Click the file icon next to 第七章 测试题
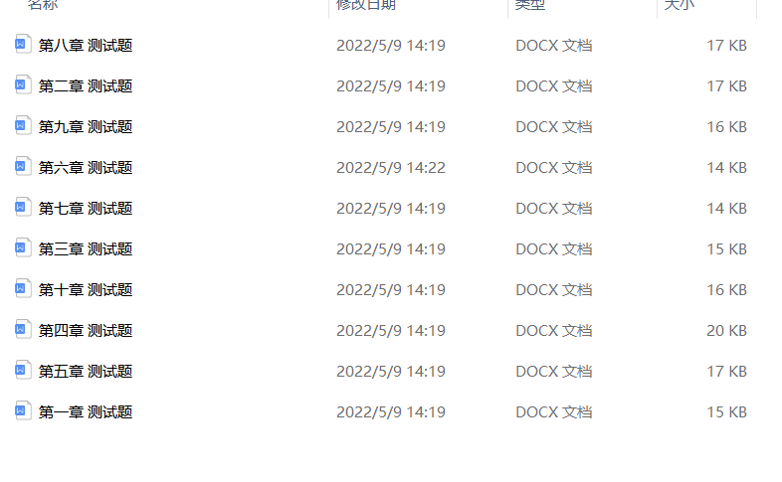 [24, 207]
